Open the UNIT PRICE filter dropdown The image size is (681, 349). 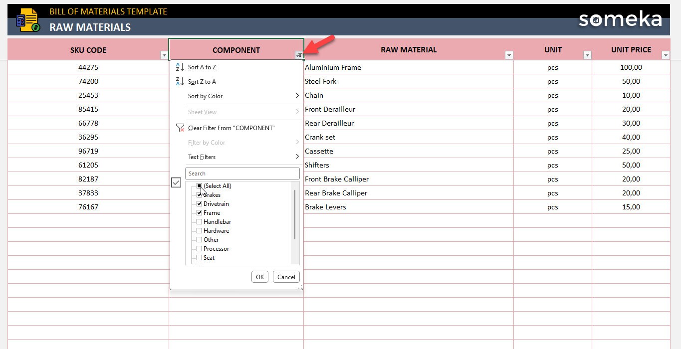tap(666, 55)
